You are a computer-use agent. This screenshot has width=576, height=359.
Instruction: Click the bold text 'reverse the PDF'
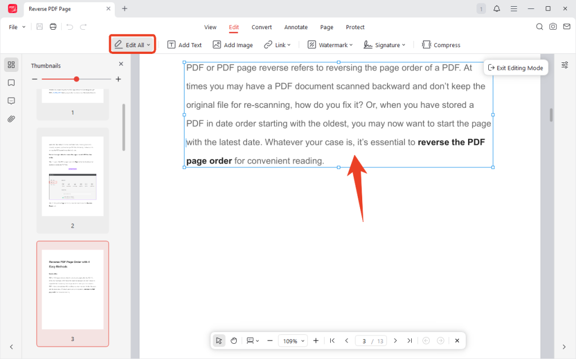coord(451,142)
